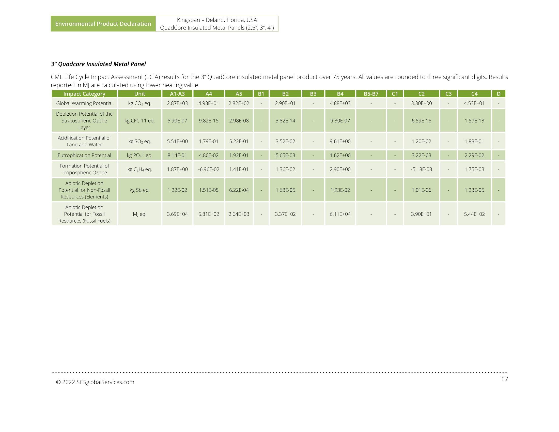Select Formation Potential of Tropospheric Ozone label
This screenshot has height=432, width=559.
84,169
